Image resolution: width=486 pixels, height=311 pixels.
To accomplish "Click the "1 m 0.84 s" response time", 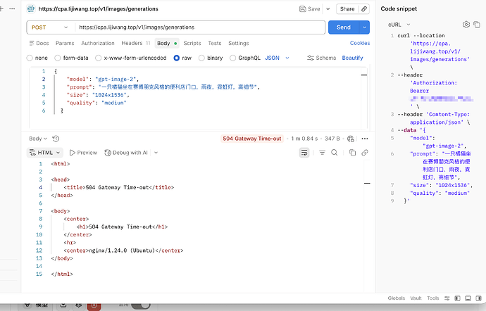I will 304,139.
